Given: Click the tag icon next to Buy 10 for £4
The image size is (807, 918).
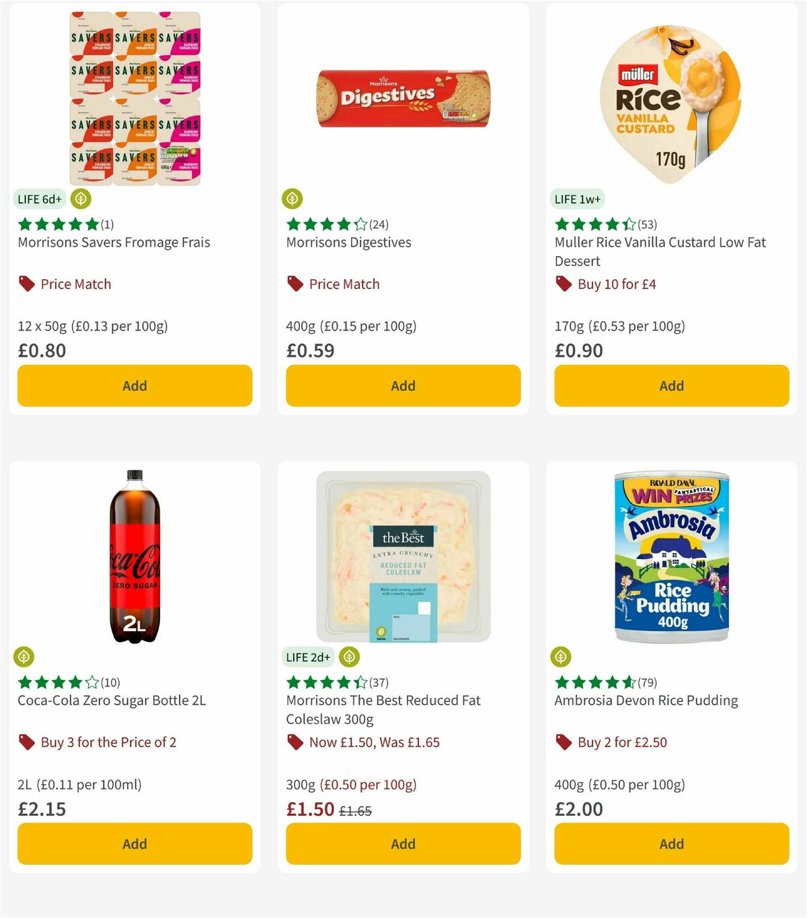Looking at the screenshot, I should [563, 284].
